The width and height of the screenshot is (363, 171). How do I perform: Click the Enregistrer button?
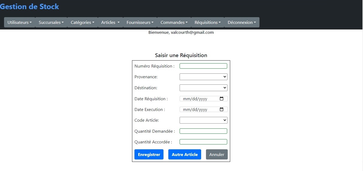[x=149, y=154]
